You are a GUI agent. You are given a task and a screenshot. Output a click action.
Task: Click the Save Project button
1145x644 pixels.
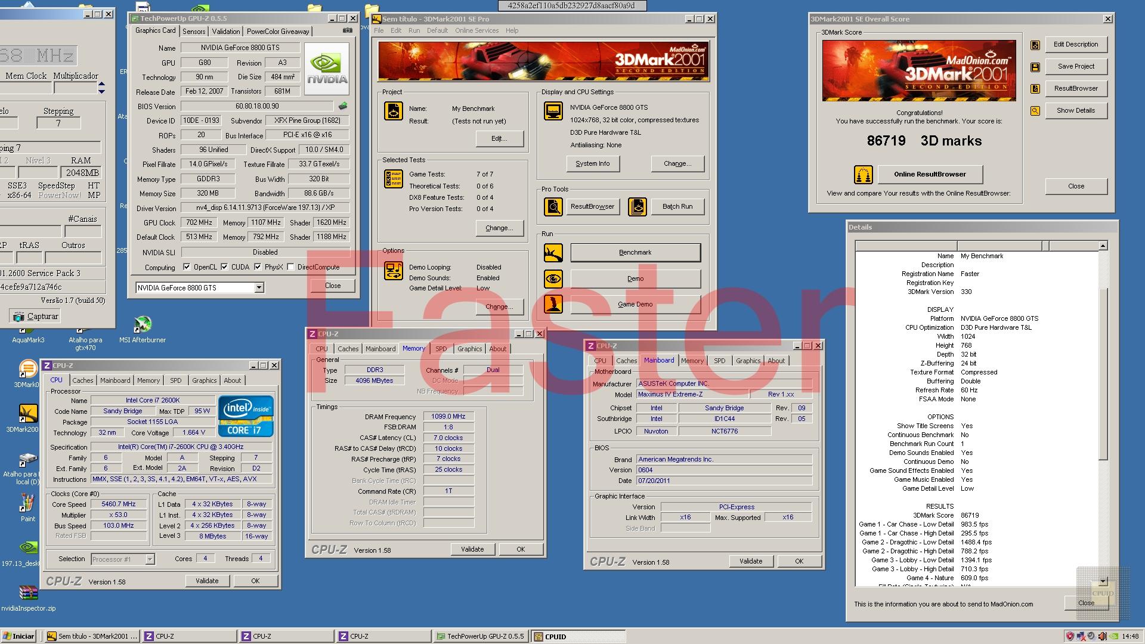pos(1076,66)
